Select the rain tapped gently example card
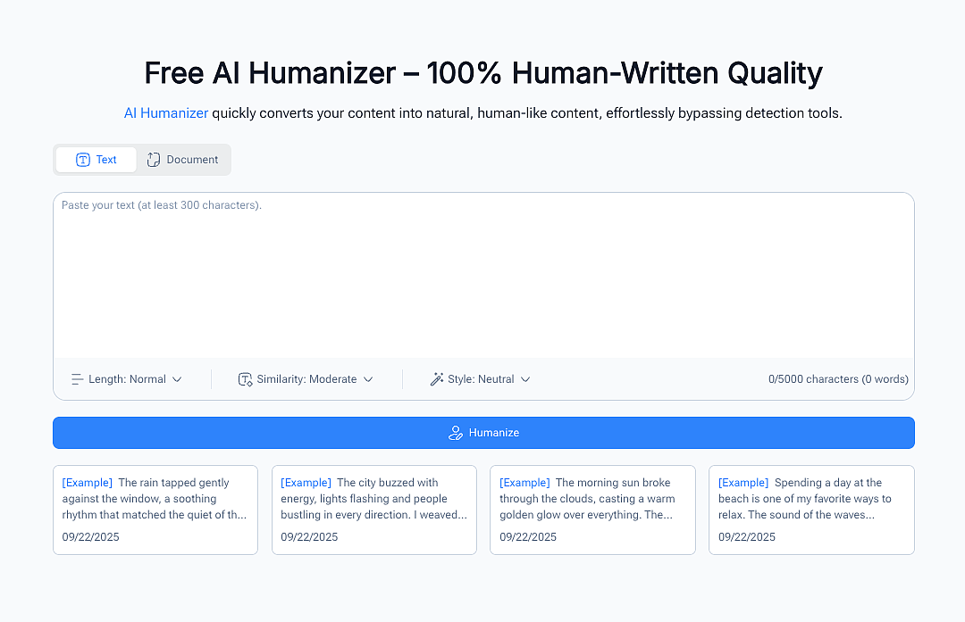Screen dimensions: 965x622 point(155,510)
